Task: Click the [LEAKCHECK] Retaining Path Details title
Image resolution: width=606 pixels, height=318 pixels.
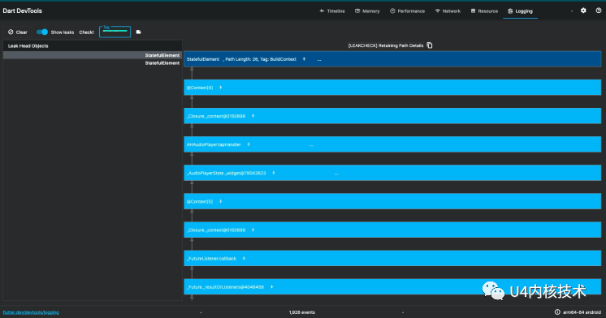Action: point(386,45)
